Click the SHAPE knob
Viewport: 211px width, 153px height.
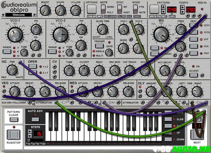pyautogui.click(x=60, y=11)
